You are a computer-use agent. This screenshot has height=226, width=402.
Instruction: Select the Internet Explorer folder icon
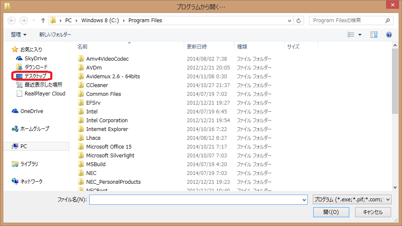point(81,129)
